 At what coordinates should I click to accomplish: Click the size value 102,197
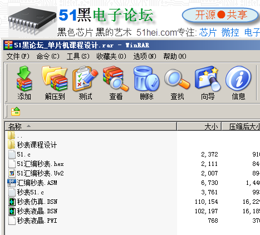point(206,211)
